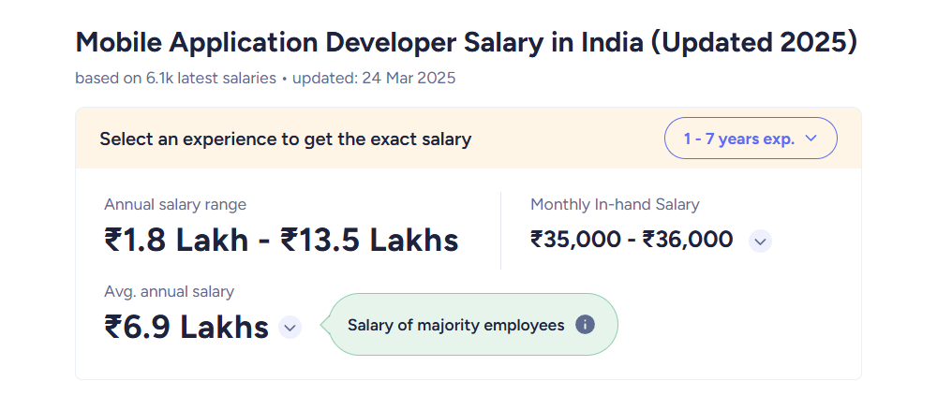Click the 'Avg. annual salary' label
Screen dimensions: 937x410
[169, 292]
